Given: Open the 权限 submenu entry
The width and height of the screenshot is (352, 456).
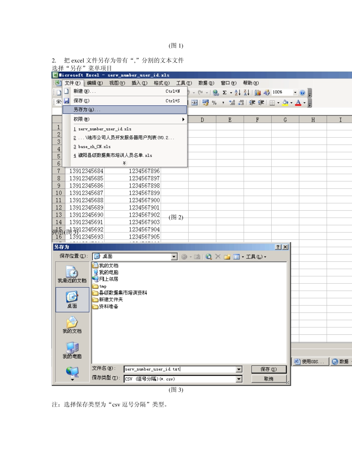Looking at the screenshot, I should [x=124, y=119].
